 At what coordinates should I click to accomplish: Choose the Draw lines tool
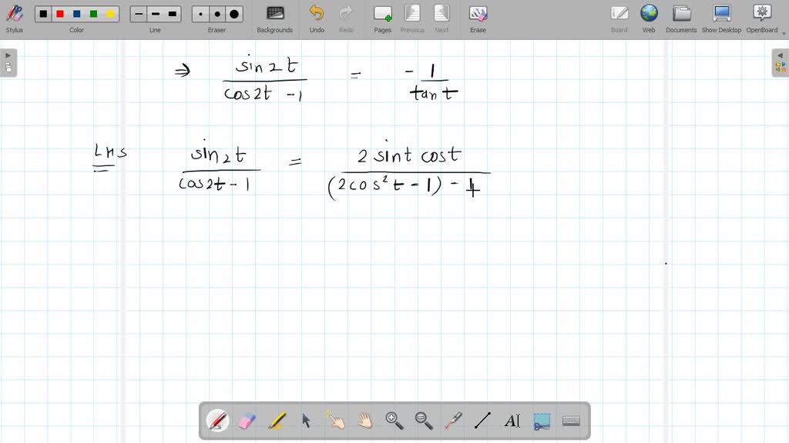pyautogui.click(x=482, y=420)
